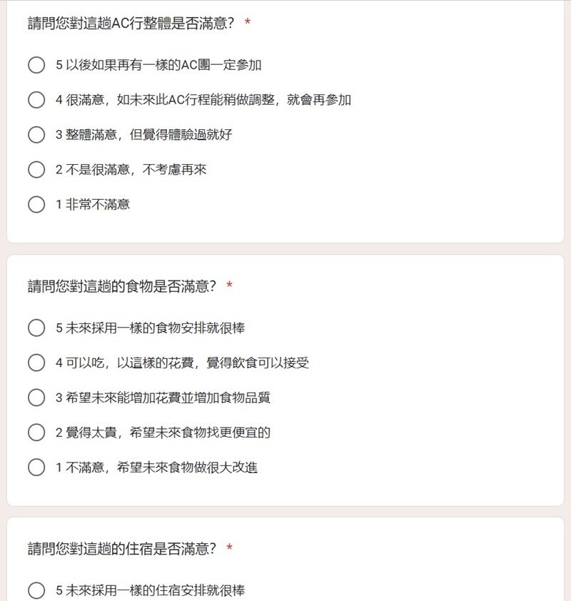
Task: Select '4 可以吃' food rating option
Action: tap(36, 363)
